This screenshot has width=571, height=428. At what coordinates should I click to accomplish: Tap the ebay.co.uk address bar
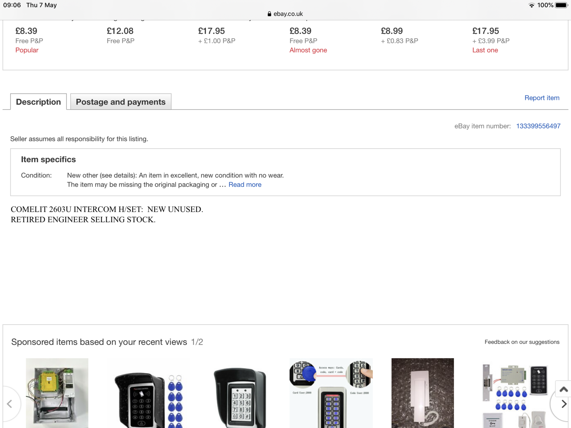point(285,14)
